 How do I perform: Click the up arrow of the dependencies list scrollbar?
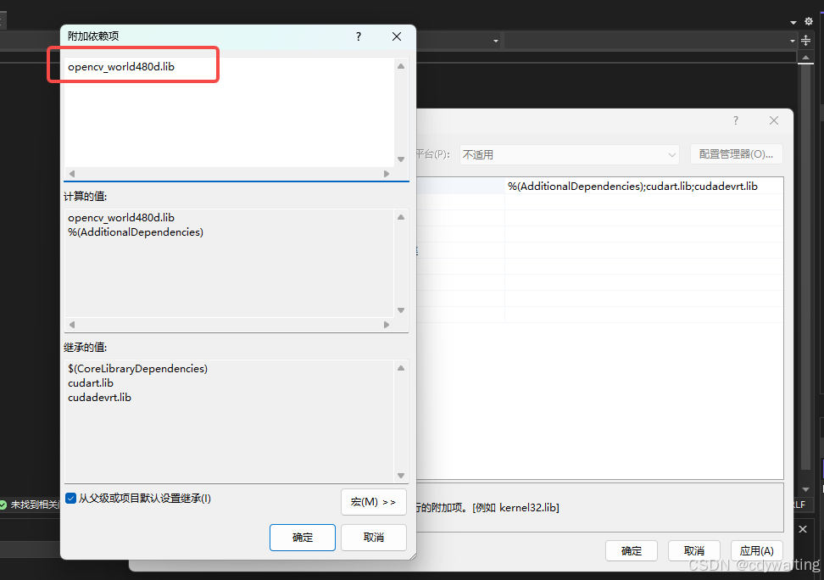tap(400, 65)
